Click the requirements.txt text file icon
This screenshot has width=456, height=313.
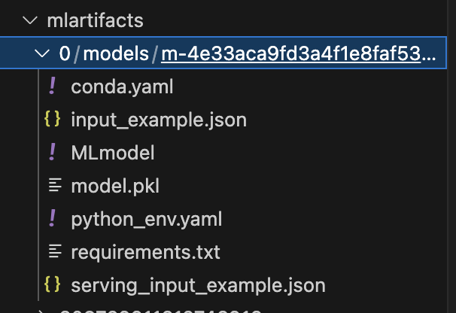coord(53,252)
